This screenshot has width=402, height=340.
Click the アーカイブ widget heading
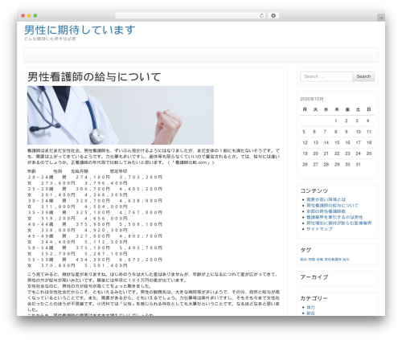pos(314,277)
